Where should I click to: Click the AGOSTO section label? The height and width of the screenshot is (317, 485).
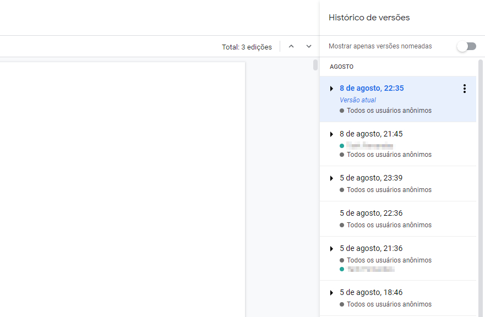tap(341, 67)
